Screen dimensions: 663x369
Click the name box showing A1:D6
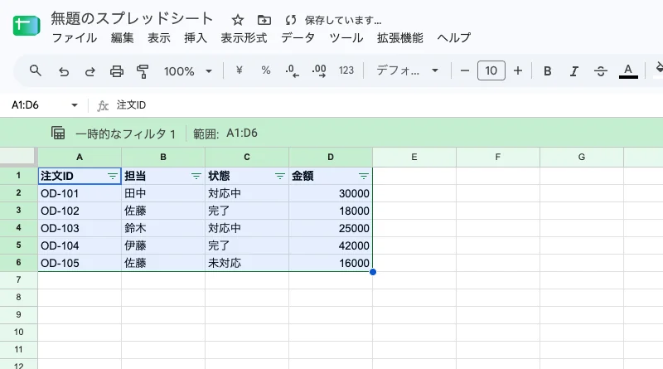coord(26,105)
